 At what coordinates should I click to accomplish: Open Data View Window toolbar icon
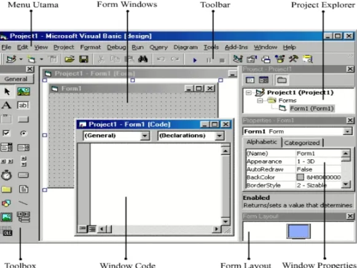308,59
